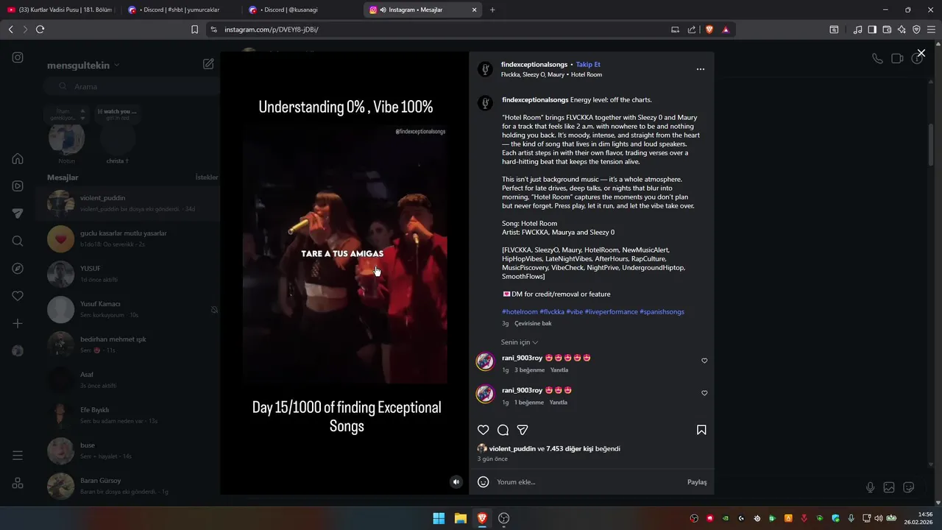The height and width of the screenshot is (530, 942).
Task: Switch to Discord #shbt yumurcaklar tab
Action: pyautogui.click(x=180, y=10)
